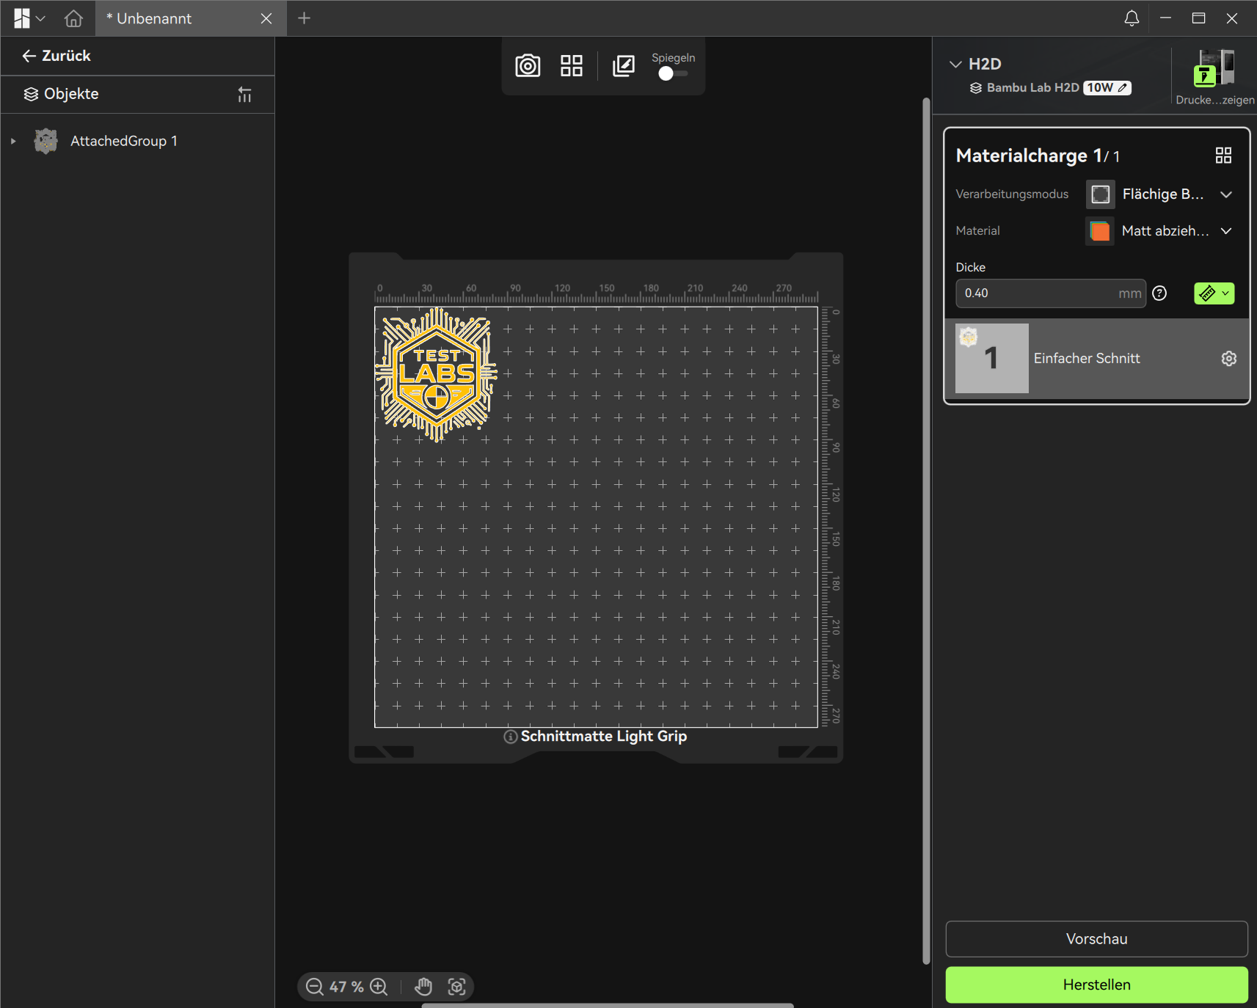Screen dimensions: 1257x1008
Task: Open the grid arrangement icon in top toolbar
Action: point(571,66)
